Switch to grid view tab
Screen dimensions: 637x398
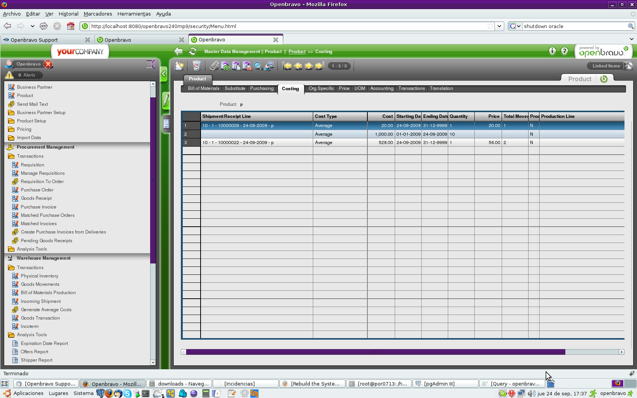click(166, 124)
